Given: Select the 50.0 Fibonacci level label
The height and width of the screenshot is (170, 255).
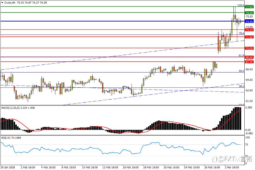Looking at the screenshot, I should pyautogui.click(x=241, y=71).
